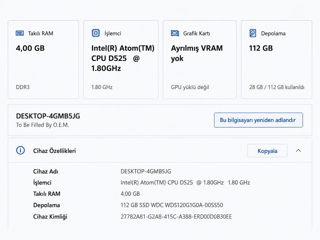Open the Depolama 112 GB card
Image resolution: width=320 pixels, height=240 pixels.
pyautogui.click(x=277, y=59)
